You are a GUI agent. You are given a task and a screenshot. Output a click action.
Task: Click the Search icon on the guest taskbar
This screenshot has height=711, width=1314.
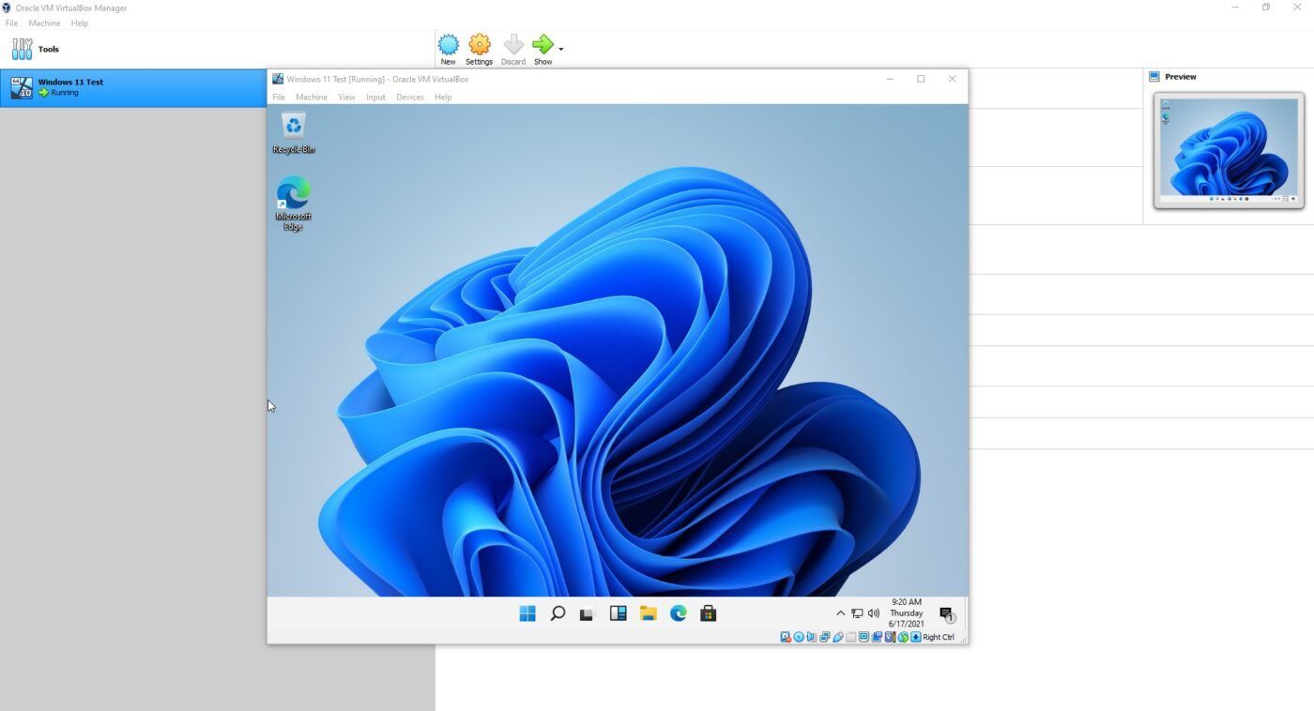558,613
